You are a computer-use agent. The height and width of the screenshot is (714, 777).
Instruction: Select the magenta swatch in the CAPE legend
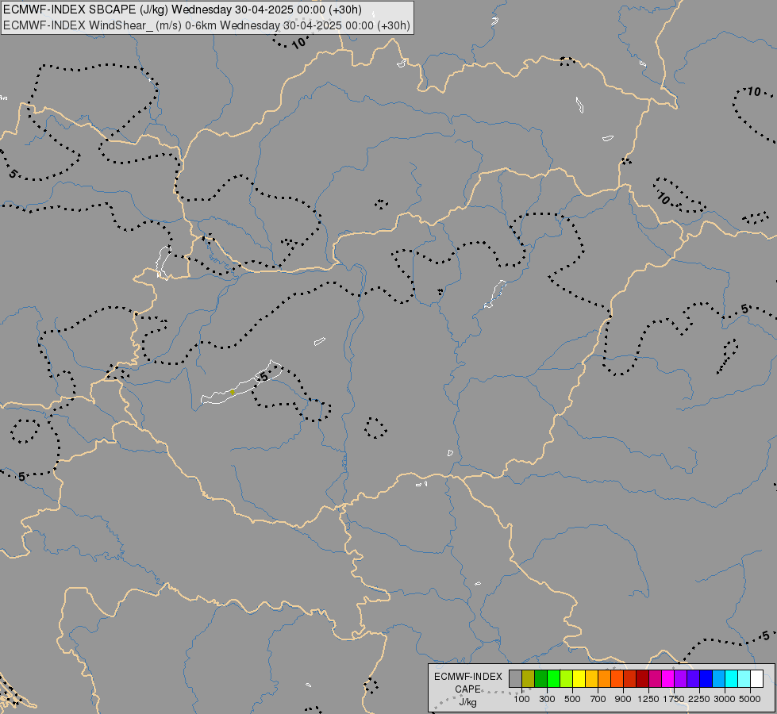[668, 678]
